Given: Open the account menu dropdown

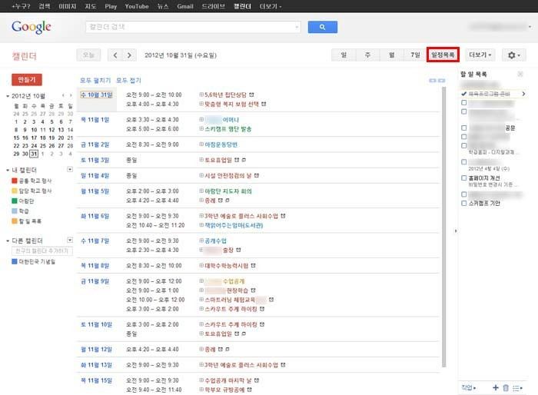Looking at the screenshot, I should (530, 26).
